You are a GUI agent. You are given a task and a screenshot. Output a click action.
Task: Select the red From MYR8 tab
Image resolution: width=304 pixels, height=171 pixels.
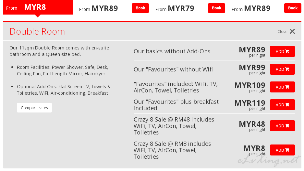click(x=38, y=7)
